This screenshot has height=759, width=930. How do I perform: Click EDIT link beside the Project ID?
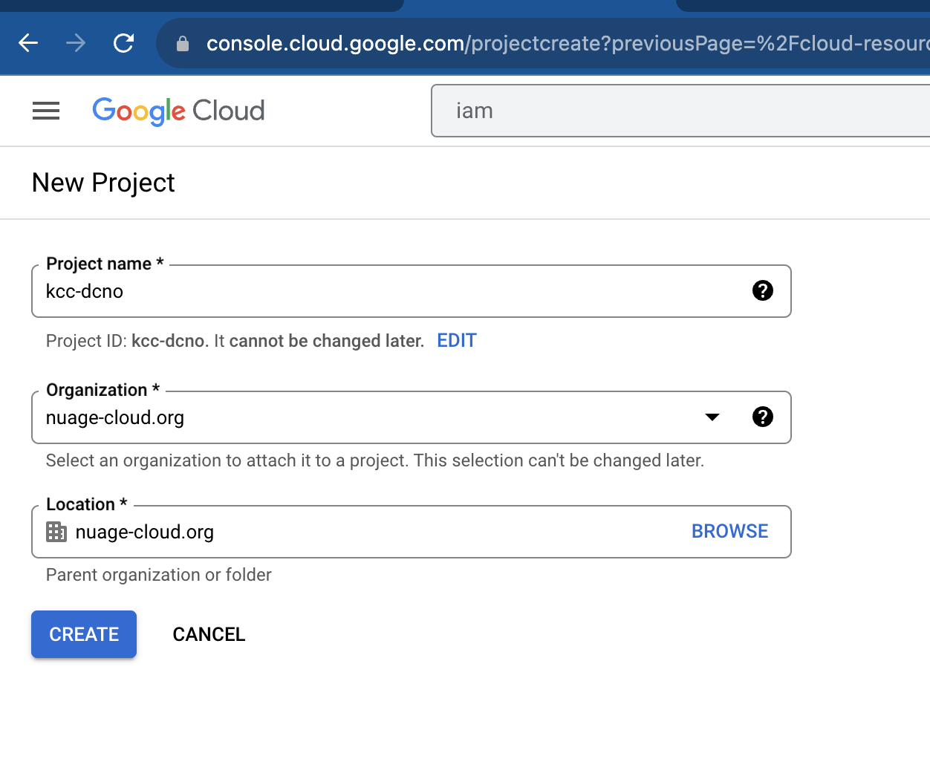[456, 341]
